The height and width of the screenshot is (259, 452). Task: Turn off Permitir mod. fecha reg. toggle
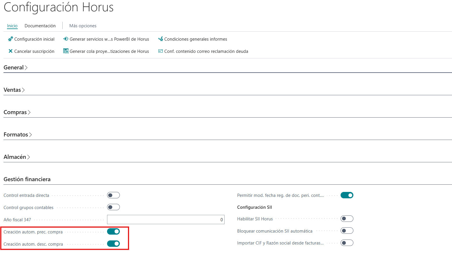click(347, 195)
